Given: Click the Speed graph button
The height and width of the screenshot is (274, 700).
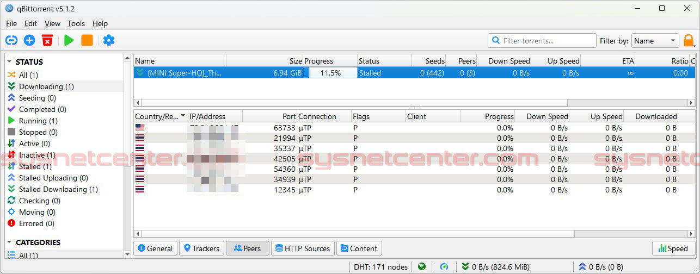Looking at the screenshot, I should (x=673, y=248).
